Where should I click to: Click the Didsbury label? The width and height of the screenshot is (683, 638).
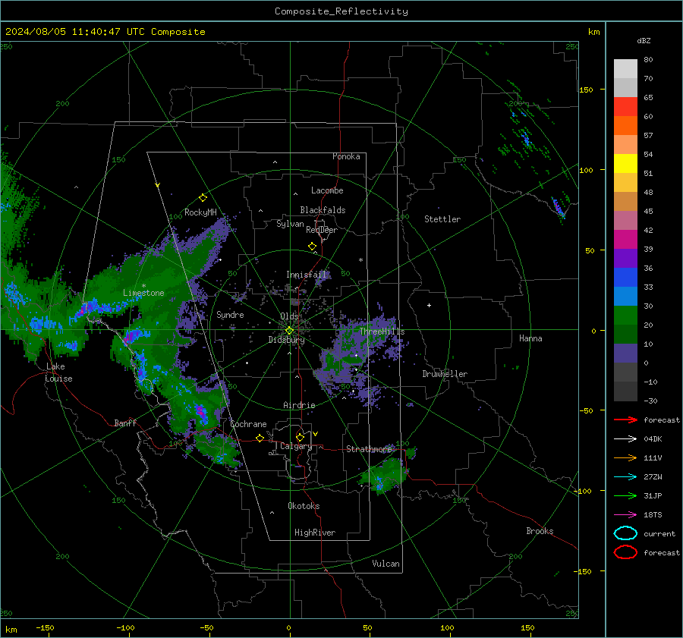click(286, 340)
